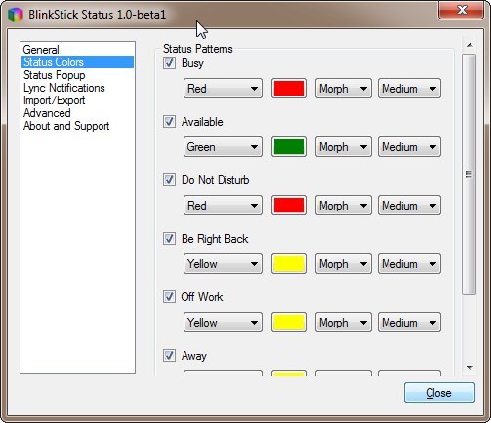Expand the Available Morph effect dropdown
491x423 pixels.
(x=344, y=147)
